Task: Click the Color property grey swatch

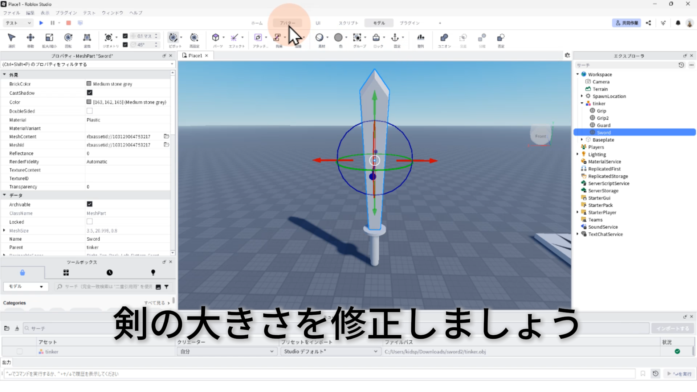Action: [x=89, y=102]
